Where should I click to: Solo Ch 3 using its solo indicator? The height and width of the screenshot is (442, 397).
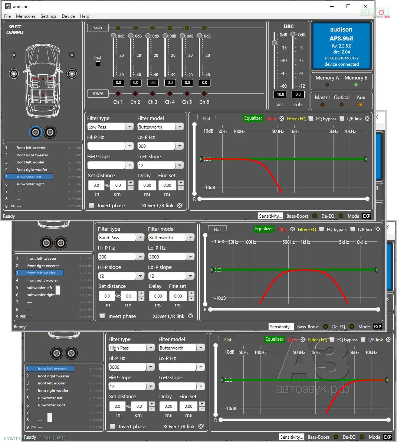pos(152,27)
